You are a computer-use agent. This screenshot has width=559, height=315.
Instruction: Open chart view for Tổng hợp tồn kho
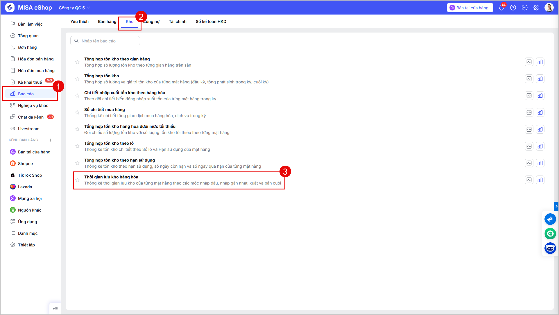(x=540, y=79)
